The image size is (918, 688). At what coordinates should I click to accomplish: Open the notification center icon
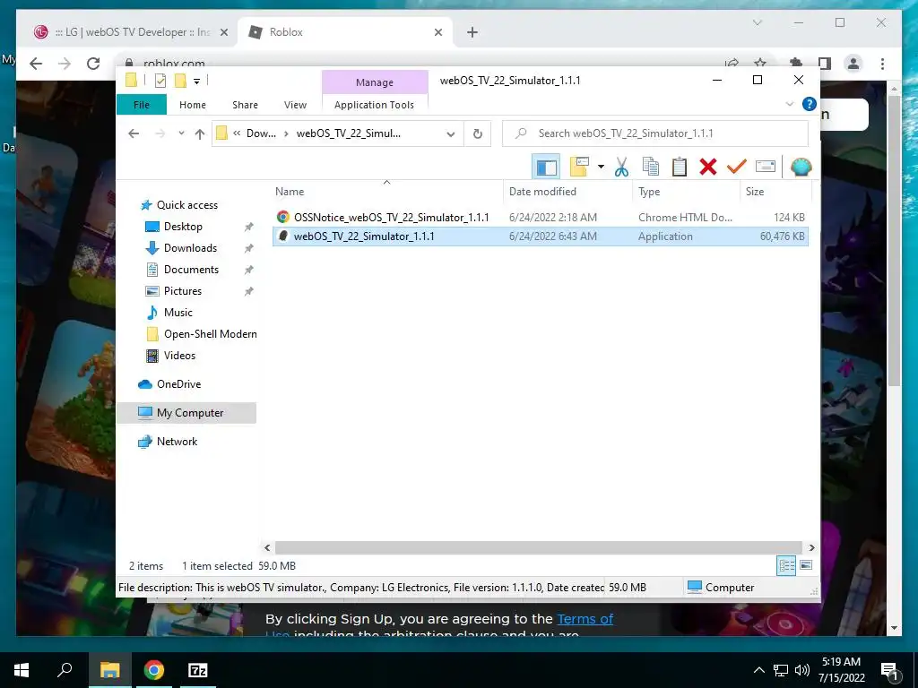[x=889, y=670]
